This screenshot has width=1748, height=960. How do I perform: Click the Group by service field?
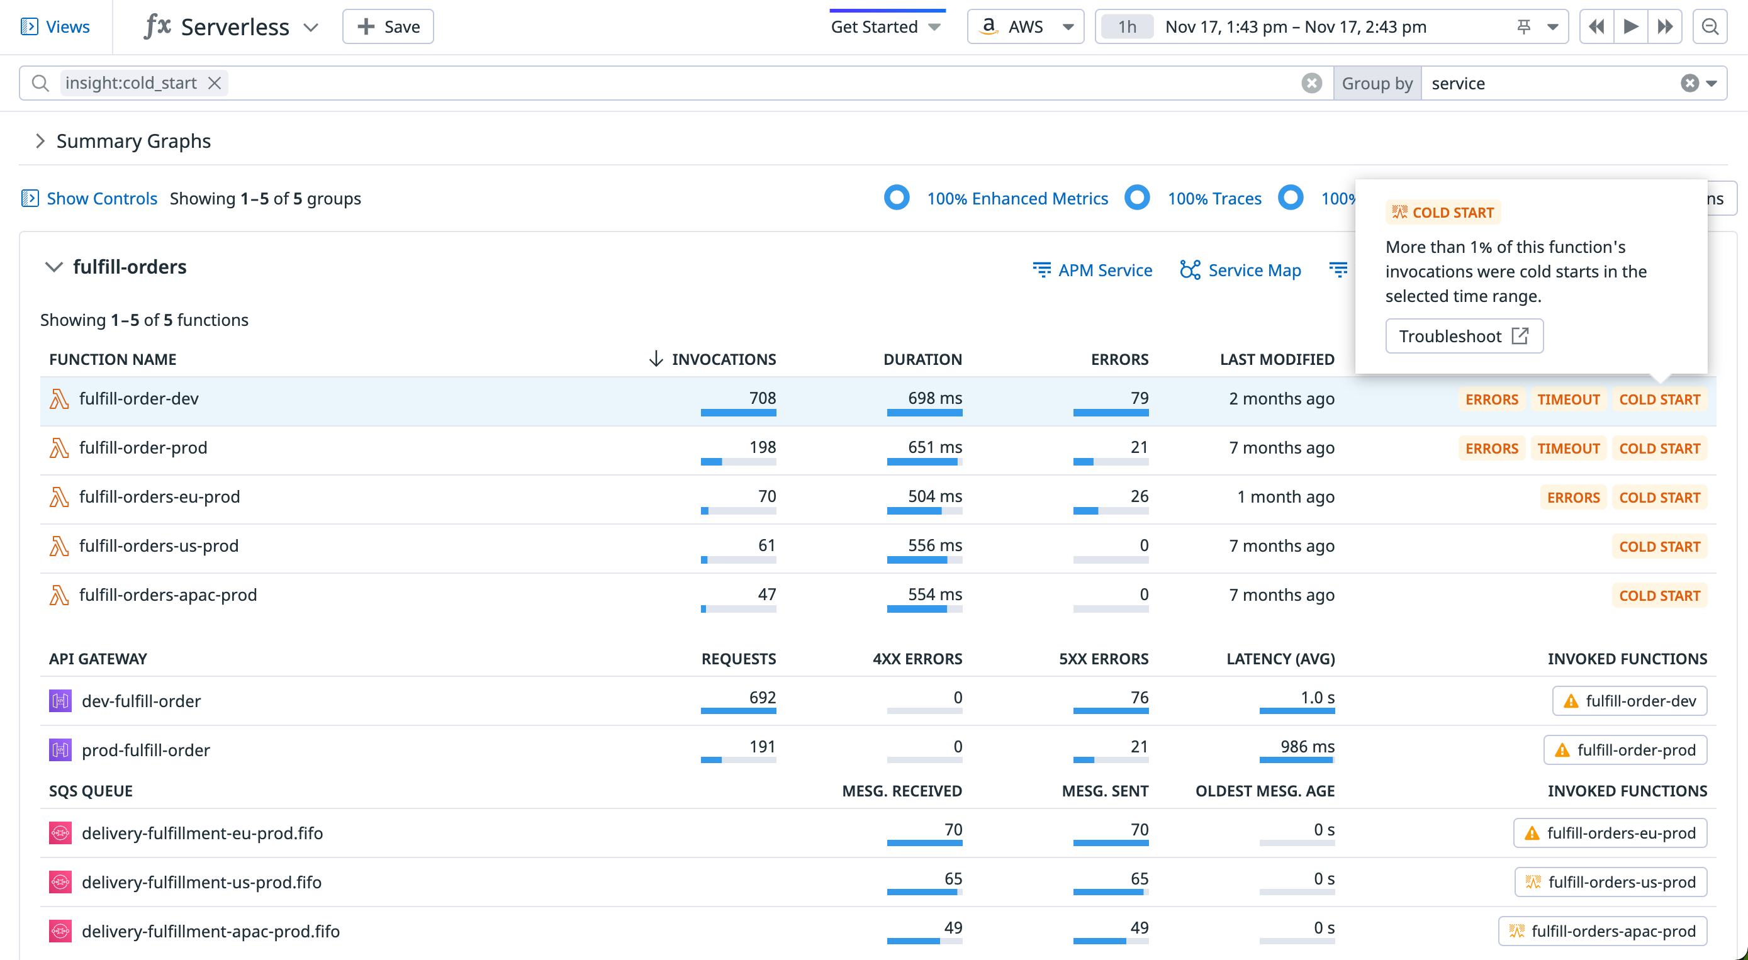click(1457, 83)
